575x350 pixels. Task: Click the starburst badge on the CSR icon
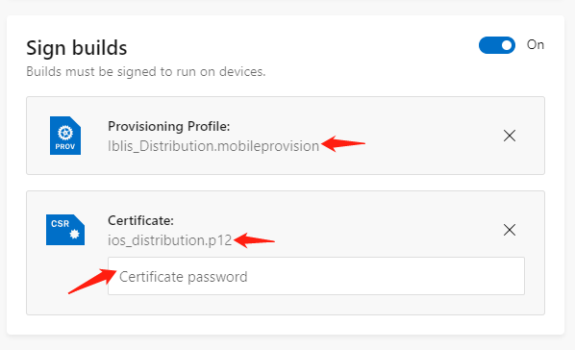click(x=74, y=234)
